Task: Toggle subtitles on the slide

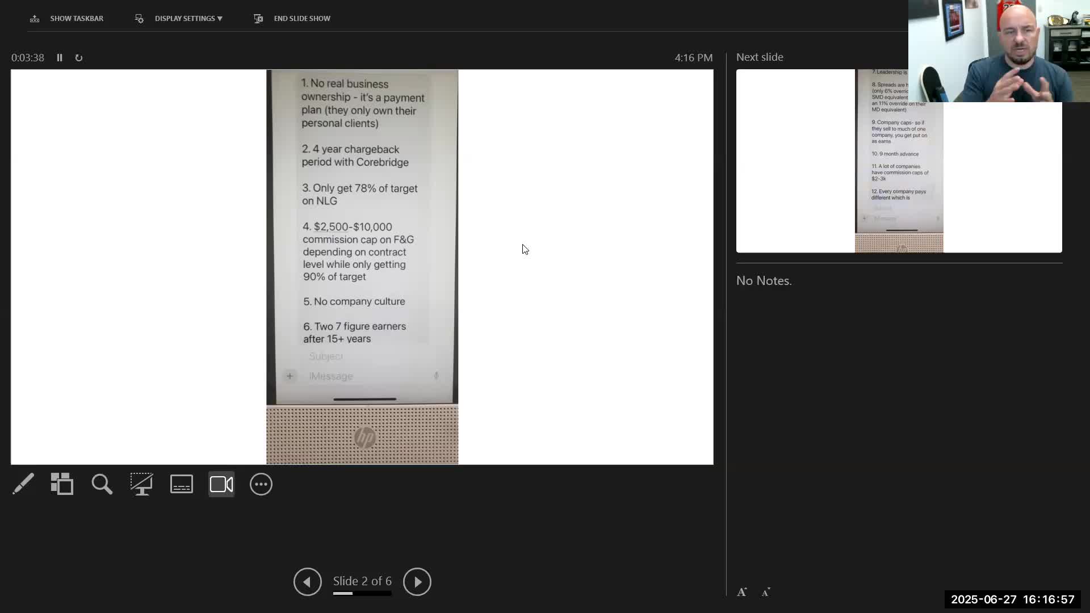Action: 182,484
